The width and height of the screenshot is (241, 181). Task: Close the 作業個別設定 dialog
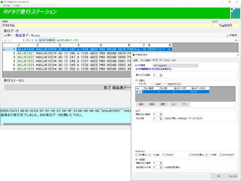(x=238, y=55)
